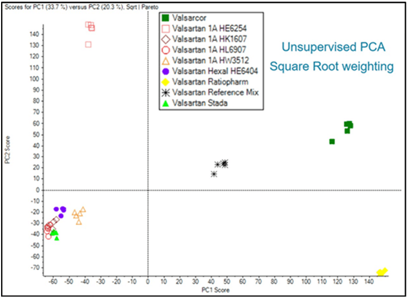Select the 'Valsartan Hexal HE6404' legend label
This screenshot has width=408, height=298.
point(215,71)
